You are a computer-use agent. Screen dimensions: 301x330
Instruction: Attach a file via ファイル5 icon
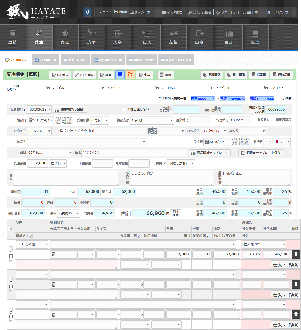pyautogui.click(x=266, y=88)
